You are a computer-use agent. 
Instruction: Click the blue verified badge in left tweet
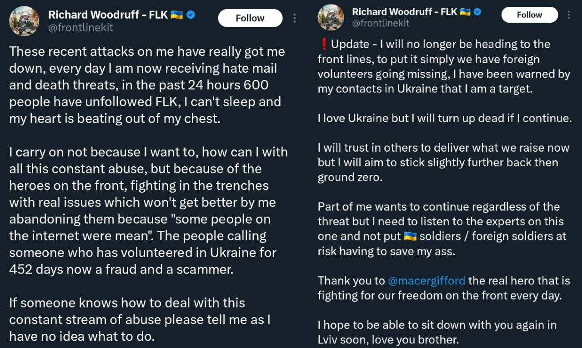tap(191, 15)
